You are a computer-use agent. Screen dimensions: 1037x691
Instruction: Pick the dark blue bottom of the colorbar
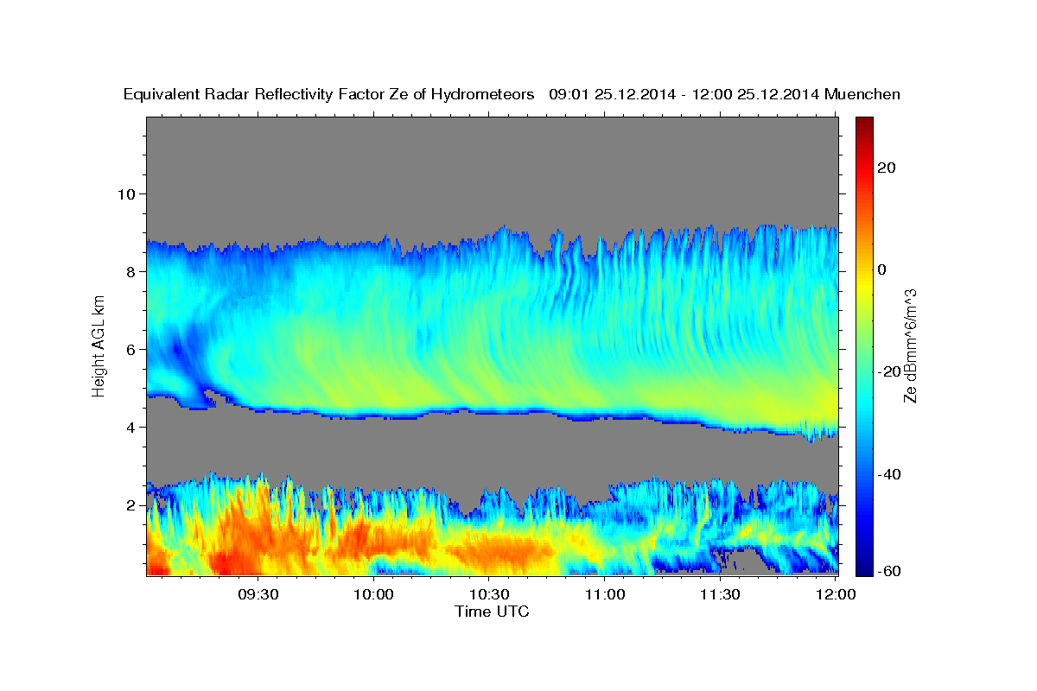(864, 568)
